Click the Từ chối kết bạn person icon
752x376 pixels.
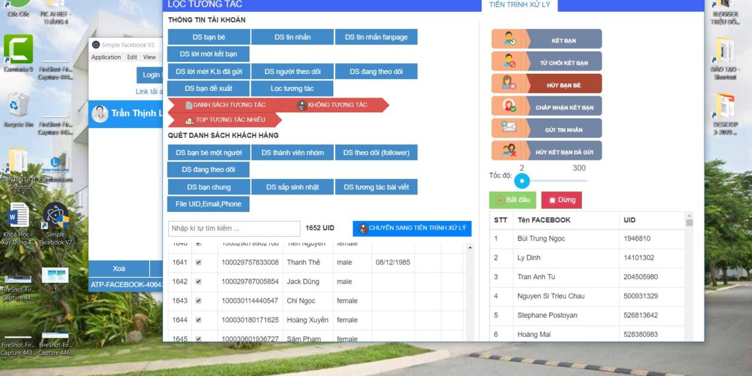click(x=509, y=61)
